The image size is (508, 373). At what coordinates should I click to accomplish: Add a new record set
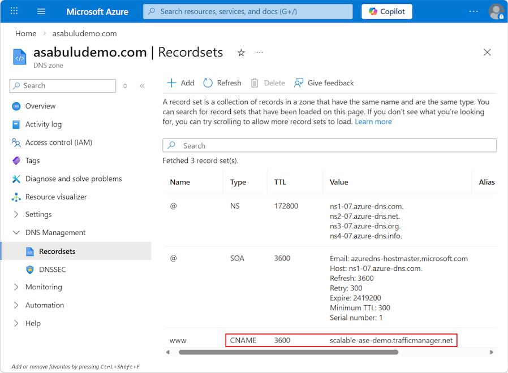180,83
